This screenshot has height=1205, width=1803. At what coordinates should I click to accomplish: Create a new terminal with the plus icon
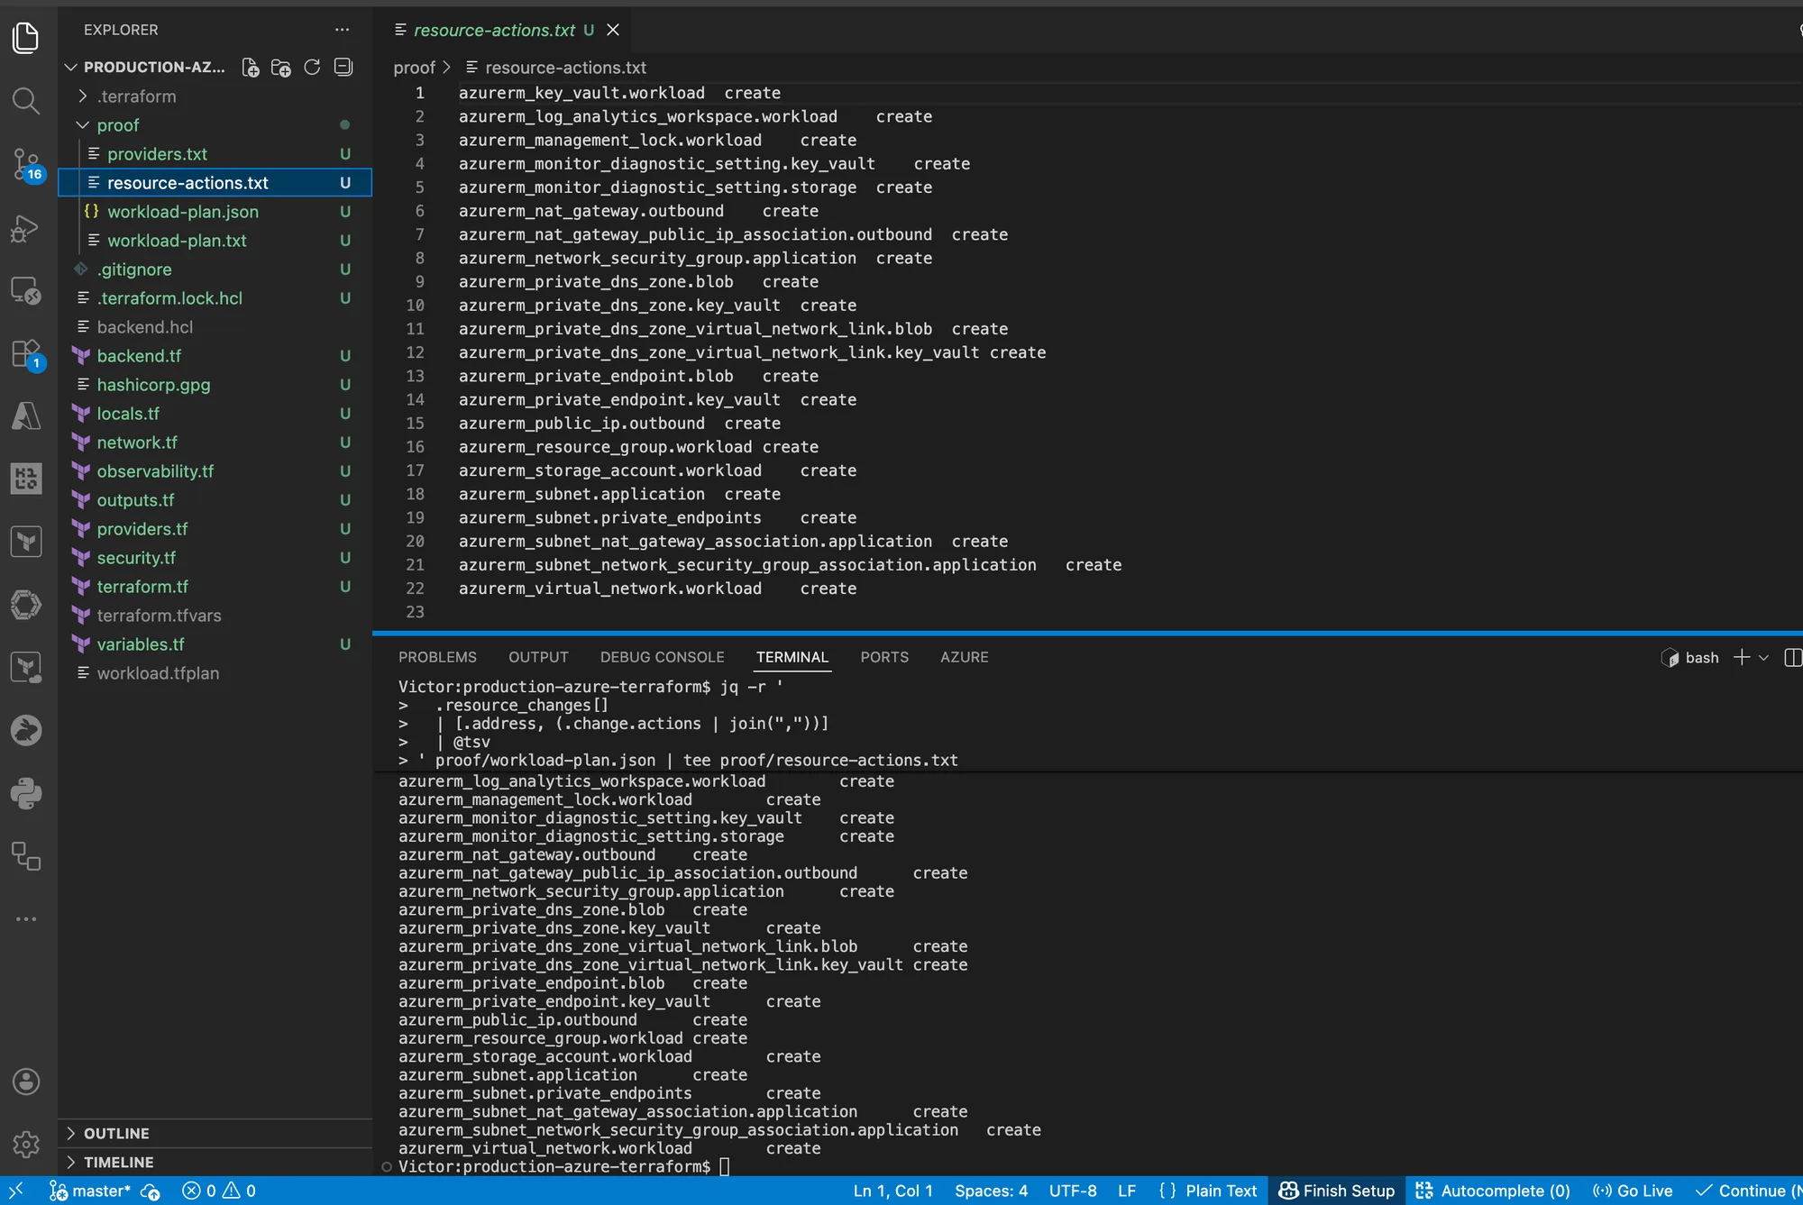point(1742,658)
